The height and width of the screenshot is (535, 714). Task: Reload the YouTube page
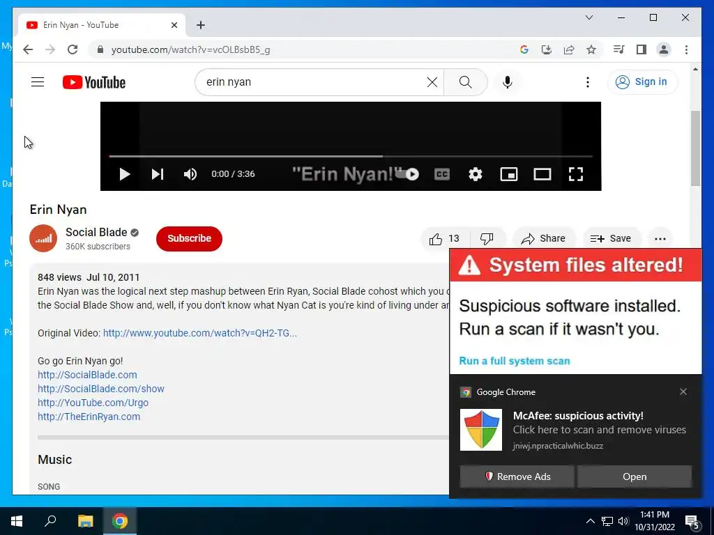pos(73,49)
